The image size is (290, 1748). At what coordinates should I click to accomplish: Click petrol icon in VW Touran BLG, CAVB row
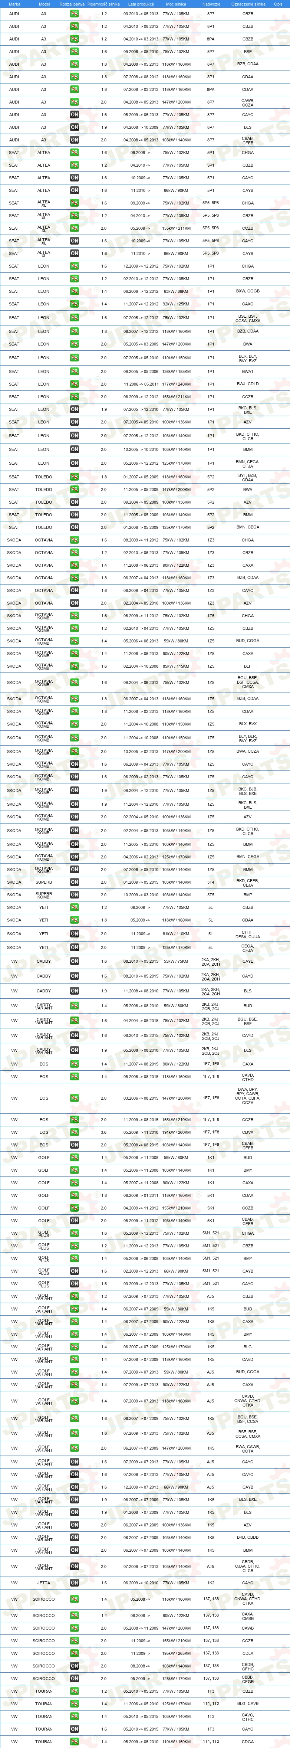click(75, 1704)
